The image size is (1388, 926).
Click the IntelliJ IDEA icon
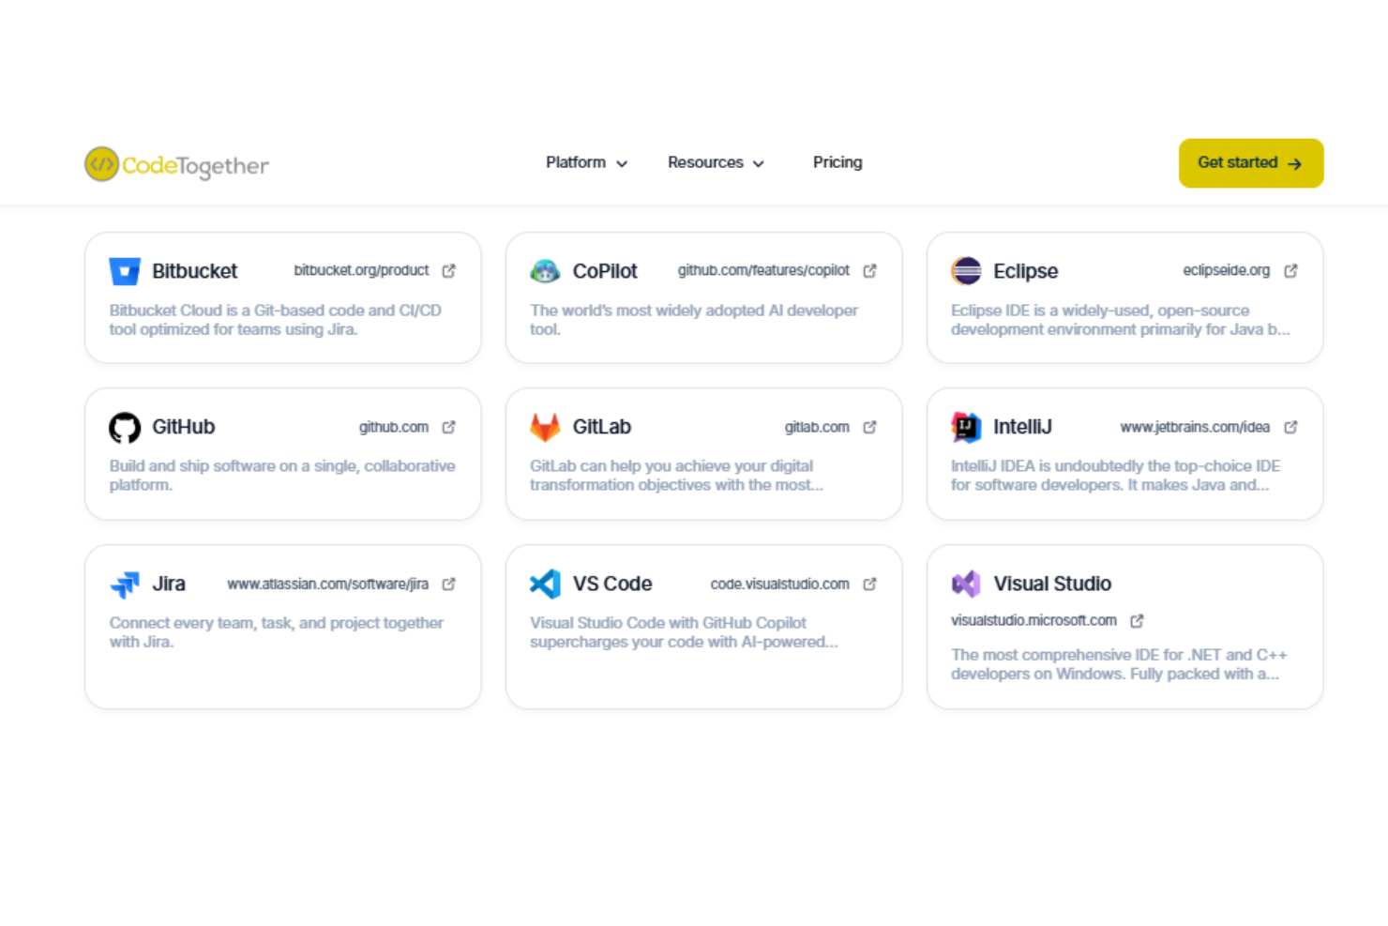click(967, 427)
